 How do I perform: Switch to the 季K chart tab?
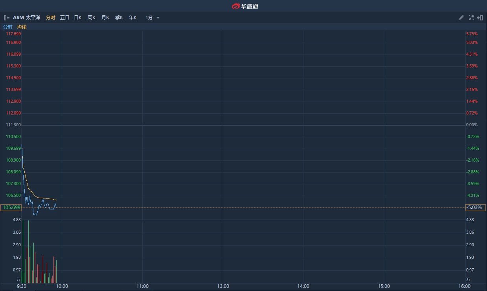(x=119, y=18)
